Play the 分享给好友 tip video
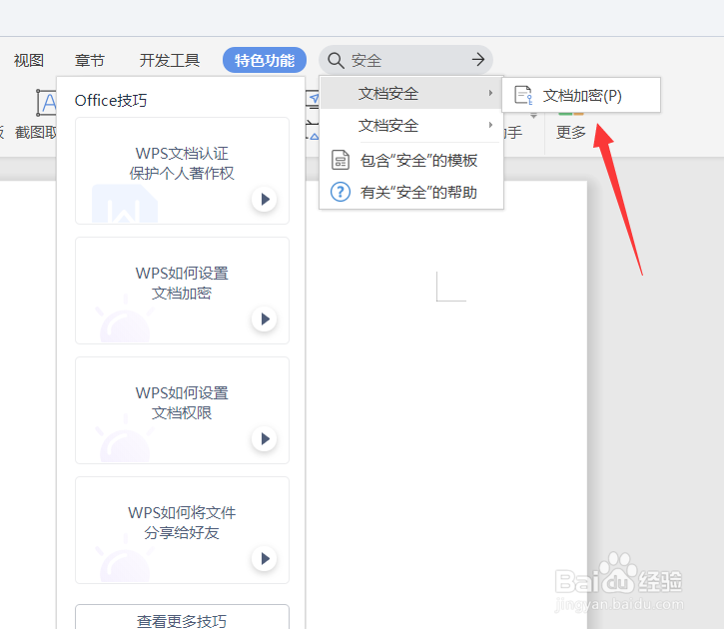The image size is (724, 629). tap(265, 558)
